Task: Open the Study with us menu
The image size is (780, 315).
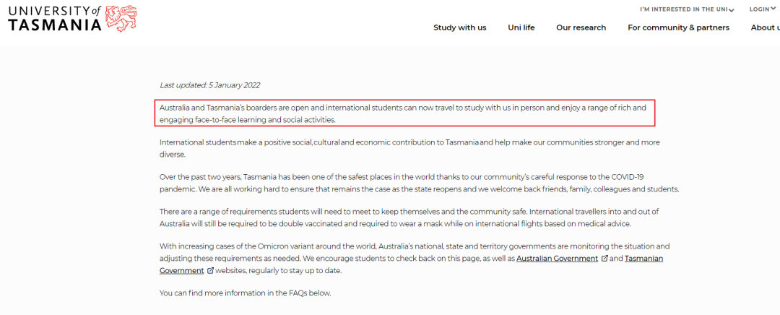Action: point(459,27)
